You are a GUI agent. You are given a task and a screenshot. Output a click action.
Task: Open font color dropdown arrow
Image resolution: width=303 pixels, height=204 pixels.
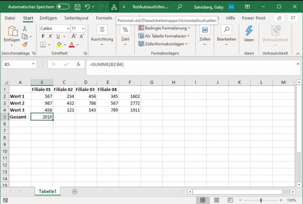click(x=78, y=45)
